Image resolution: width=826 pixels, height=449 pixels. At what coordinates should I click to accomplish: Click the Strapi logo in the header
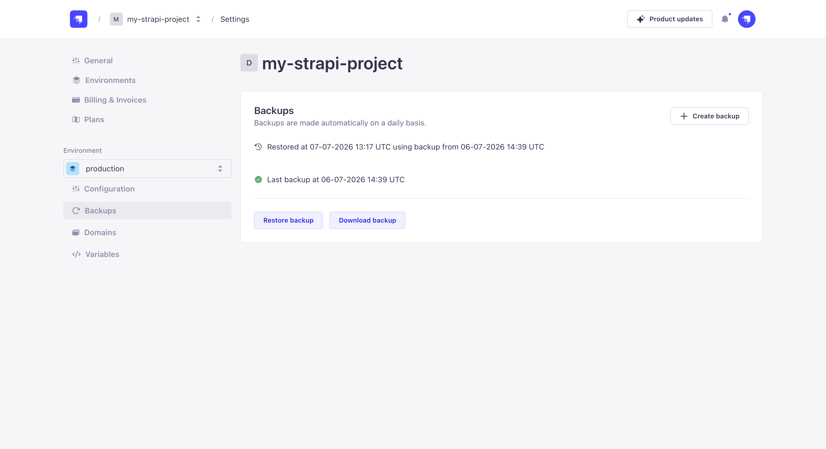tap(79, 19)
